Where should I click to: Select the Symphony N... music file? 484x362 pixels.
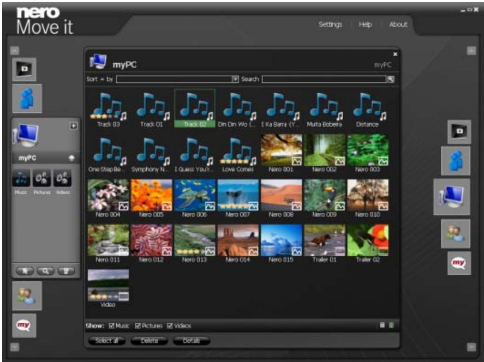point(152,154)
